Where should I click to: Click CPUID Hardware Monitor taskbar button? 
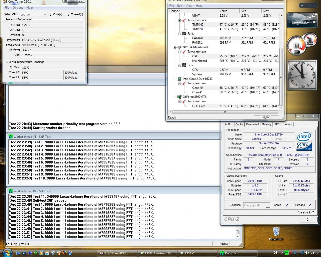[x=157, y=253]
